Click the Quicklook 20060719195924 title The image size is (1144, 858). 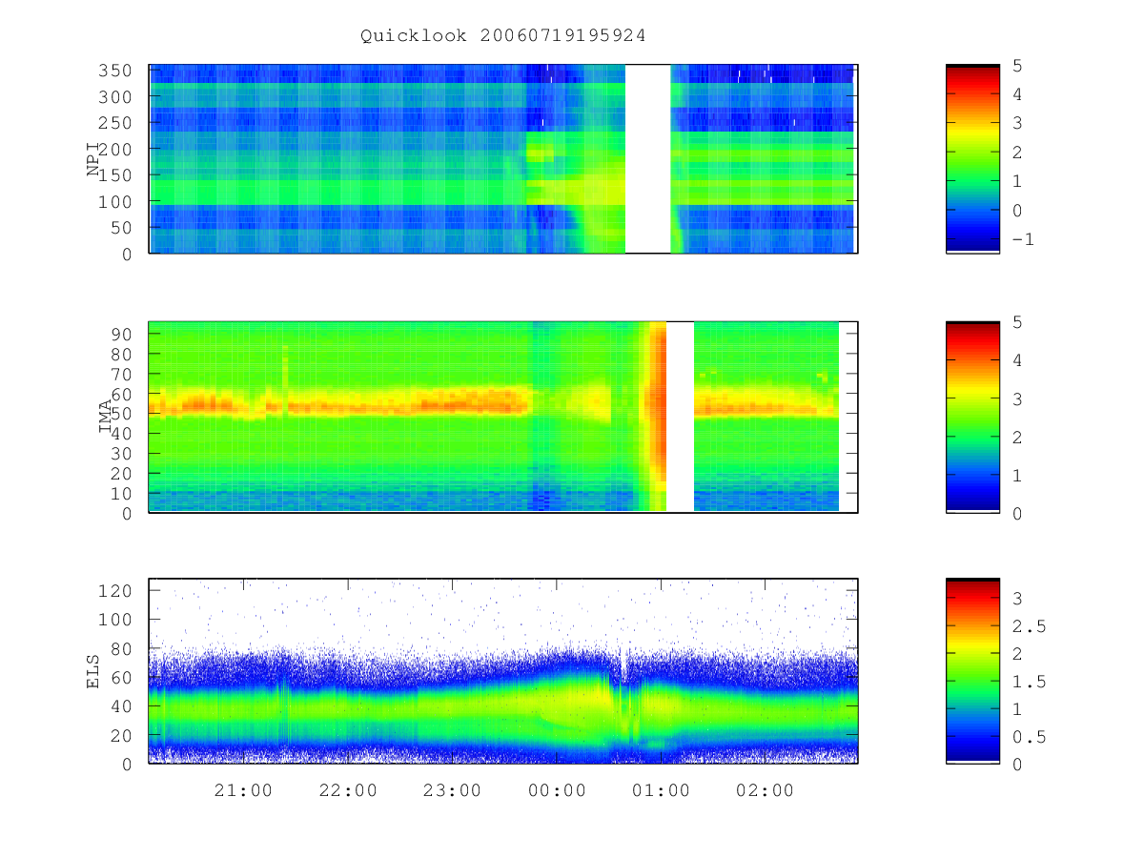coord(503,36)
